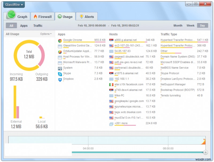Switch the time range to Week
The image size is (214, 162).
[x=190, y=25]
